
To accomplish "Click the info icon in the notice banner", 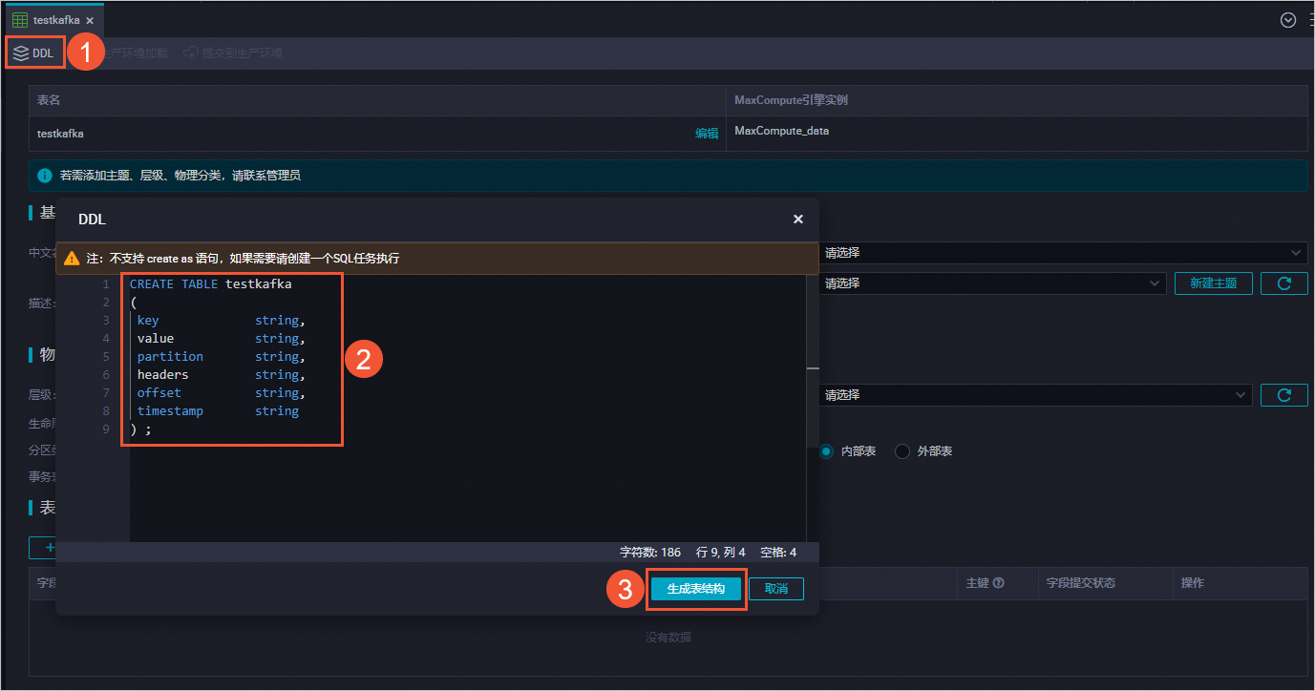I will pyautogui.click(x=45, y=176).
